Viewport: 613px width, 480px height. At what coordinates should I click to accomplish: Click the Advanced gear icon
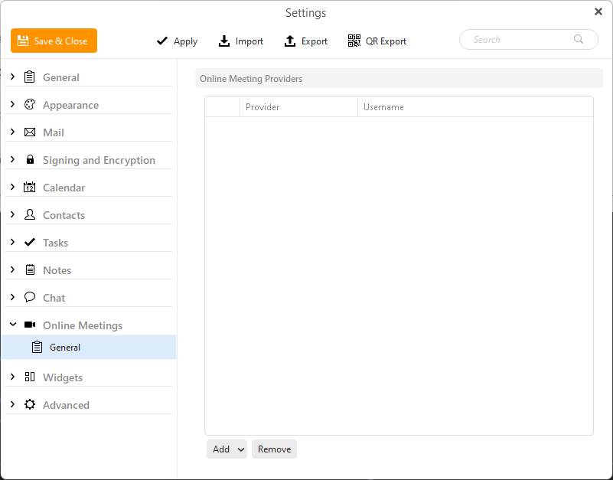[30, 404]
